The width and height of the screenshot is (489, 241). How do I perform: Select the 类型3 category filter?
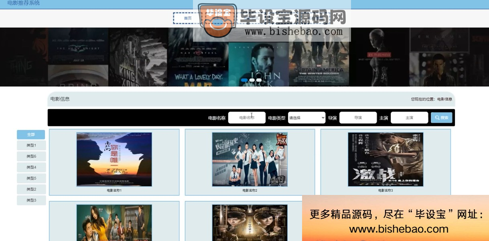point(31,200)
